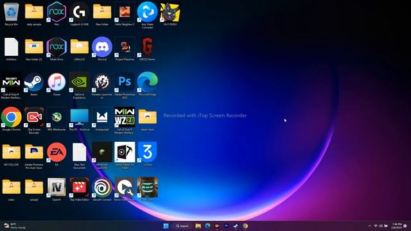Switch to Premiere Pro on the taskbar
Image resolution: width=411 pixels, height=231 pixels.
[x=226, y=226]
